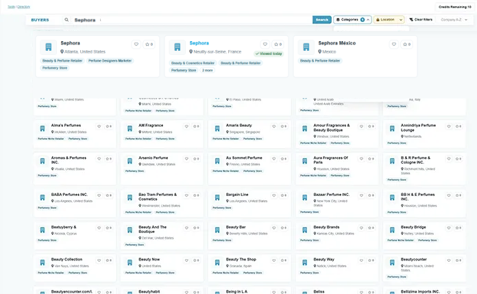Viewport: 477px width, 294px height.
Task: Click the store icon of Aromas & Perfumes INC.
Action: [x=42, y=161]
